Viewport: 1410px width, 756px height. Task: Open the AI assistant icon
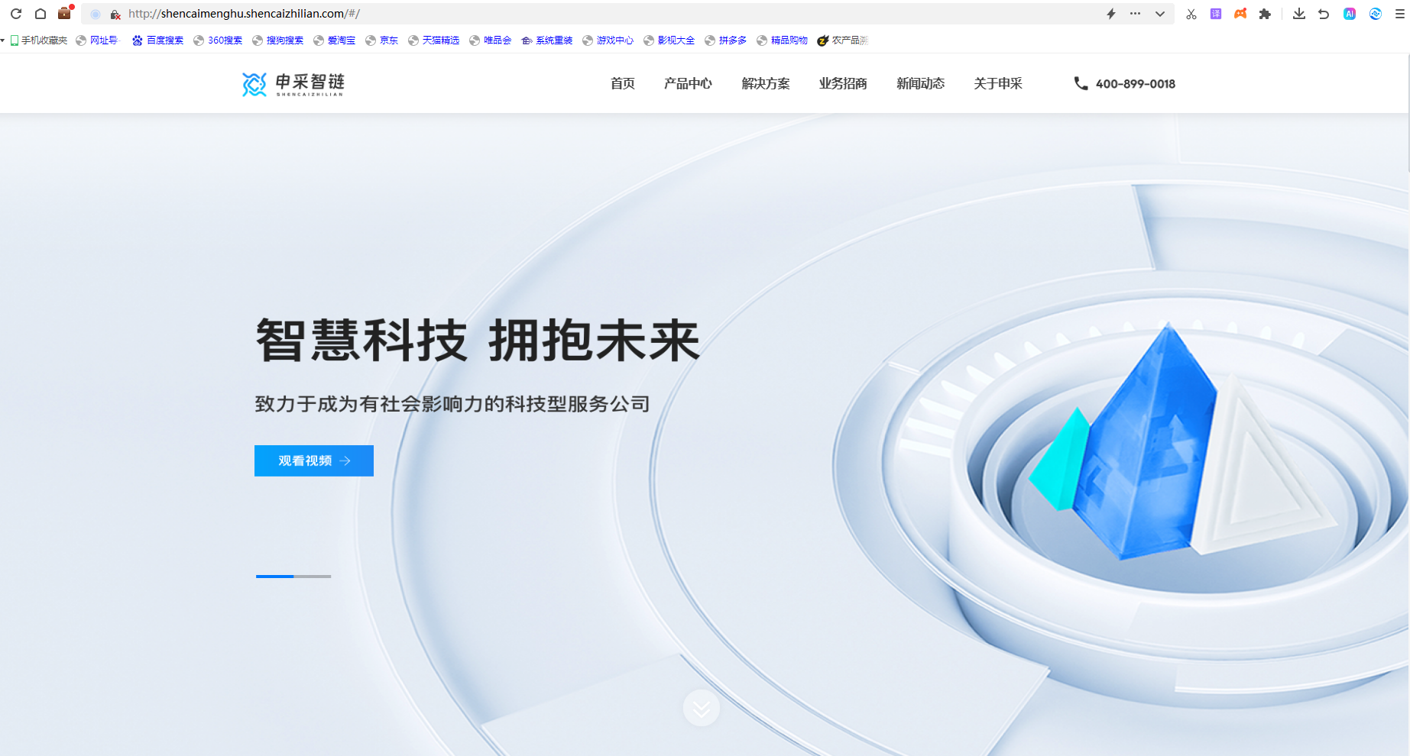coord(1350,14)
